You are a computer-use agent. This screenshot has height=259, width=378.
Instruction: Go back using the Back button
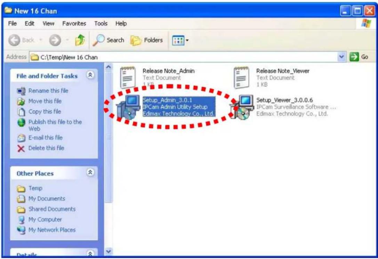click(21, 40)
